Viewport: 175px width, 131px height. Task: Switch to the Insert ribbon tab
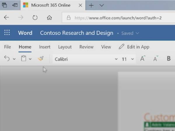coord(45,47)
